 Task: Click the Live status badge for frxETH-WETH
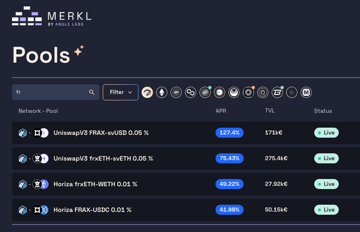pos(326,184)
